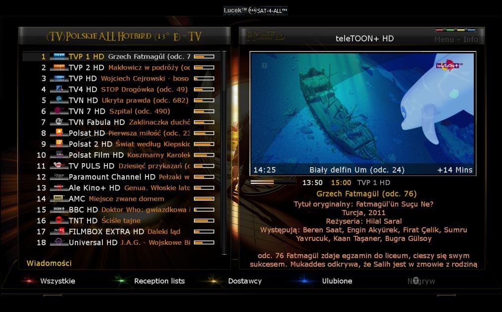Click the FILMBOX EXTRA HD logo

point(59,231)
